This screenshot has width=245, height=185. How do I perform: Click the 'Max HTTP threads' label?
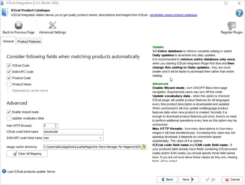coord(19,126)
